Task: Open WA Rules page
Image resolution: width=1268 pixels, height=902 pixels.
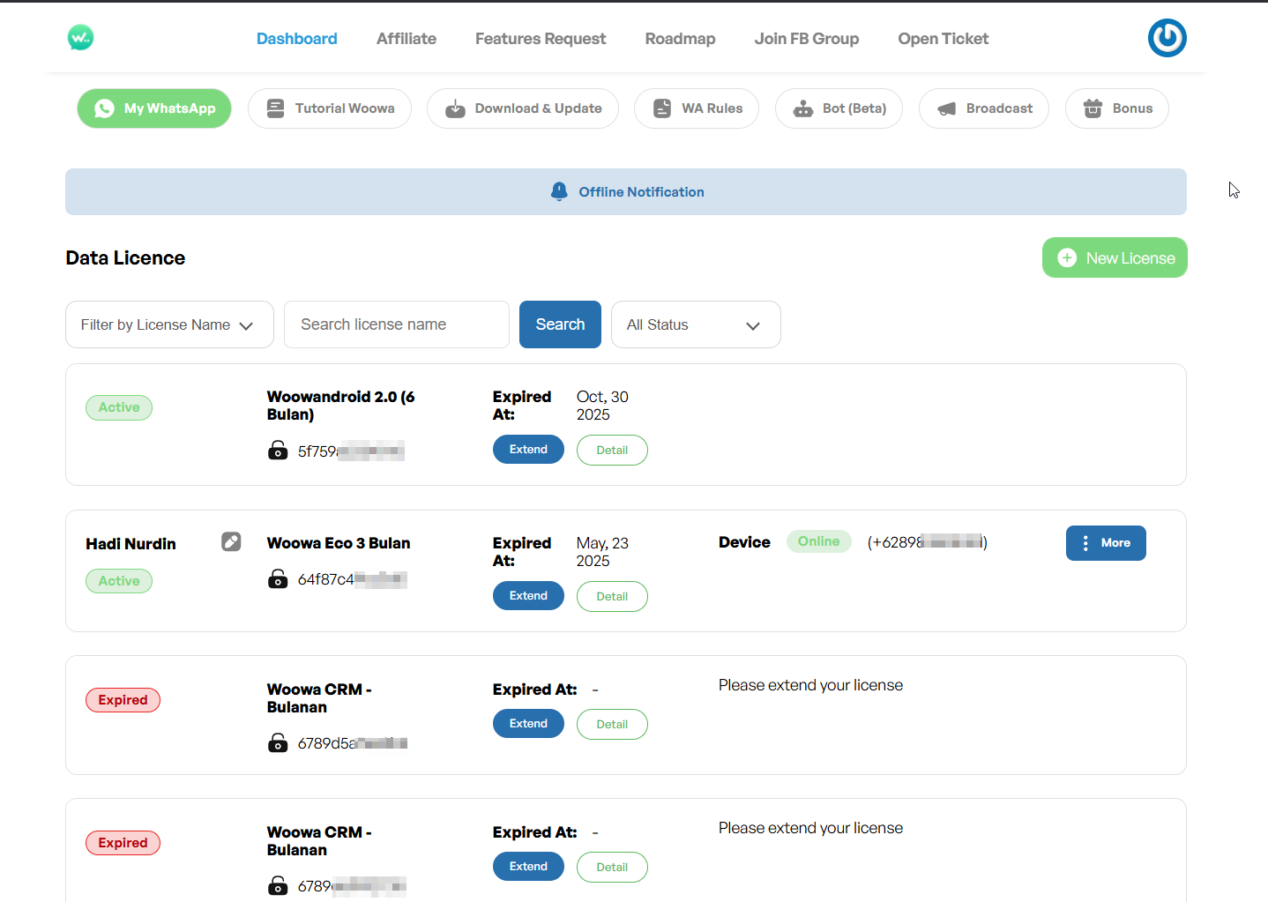Action: pyautogui.click(x=697, y=108)
